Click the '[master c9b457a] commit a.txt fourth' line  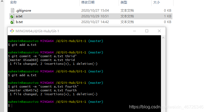pyautogui.click(x=42, y=90)
